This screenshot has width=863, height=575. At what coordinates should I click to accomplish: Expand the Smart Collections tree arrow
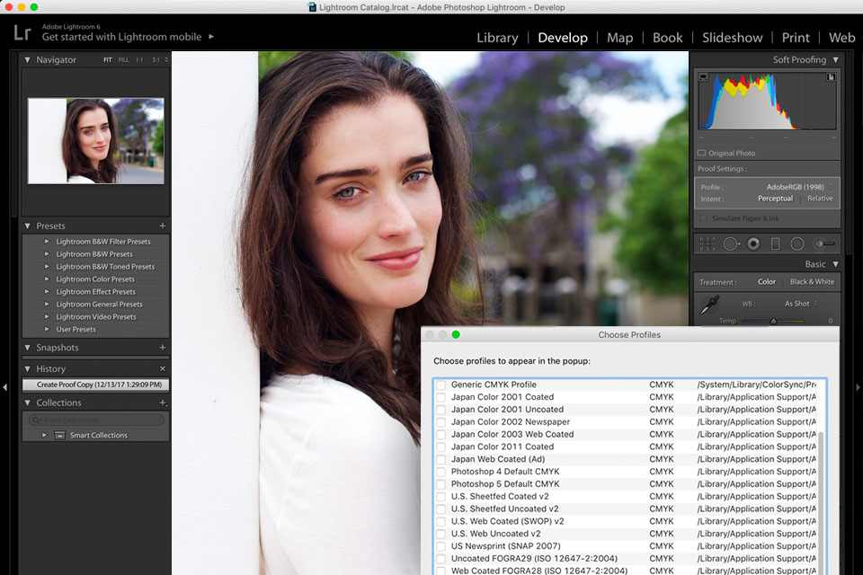pyautogui.click(x=44, y=435)
